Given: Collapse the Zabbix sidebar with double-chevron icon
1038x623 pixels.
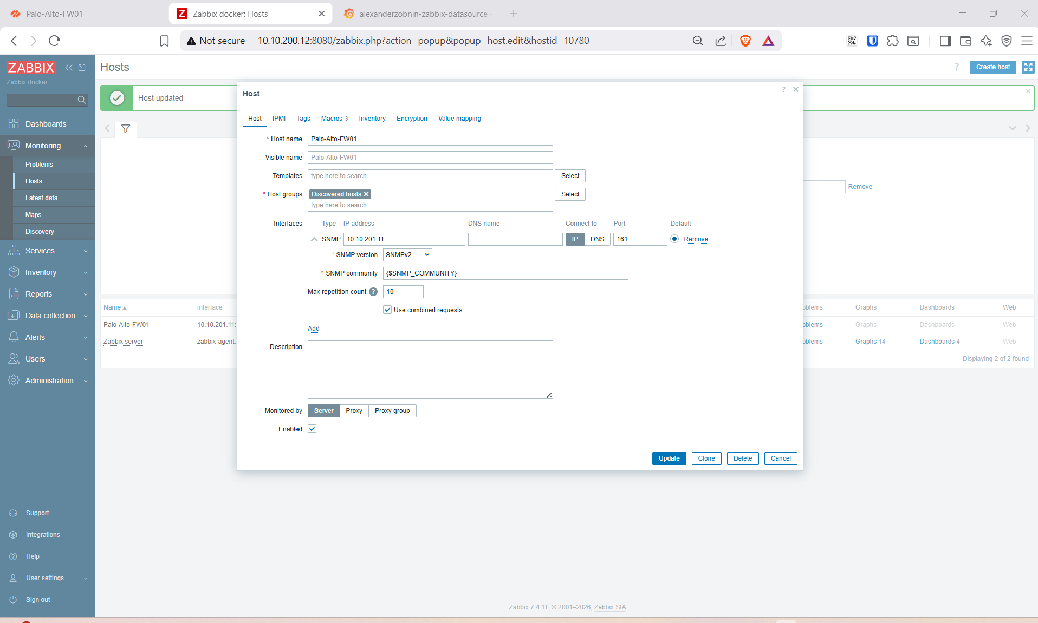Looking at the screenshot, I should click(x=69, y=68).
